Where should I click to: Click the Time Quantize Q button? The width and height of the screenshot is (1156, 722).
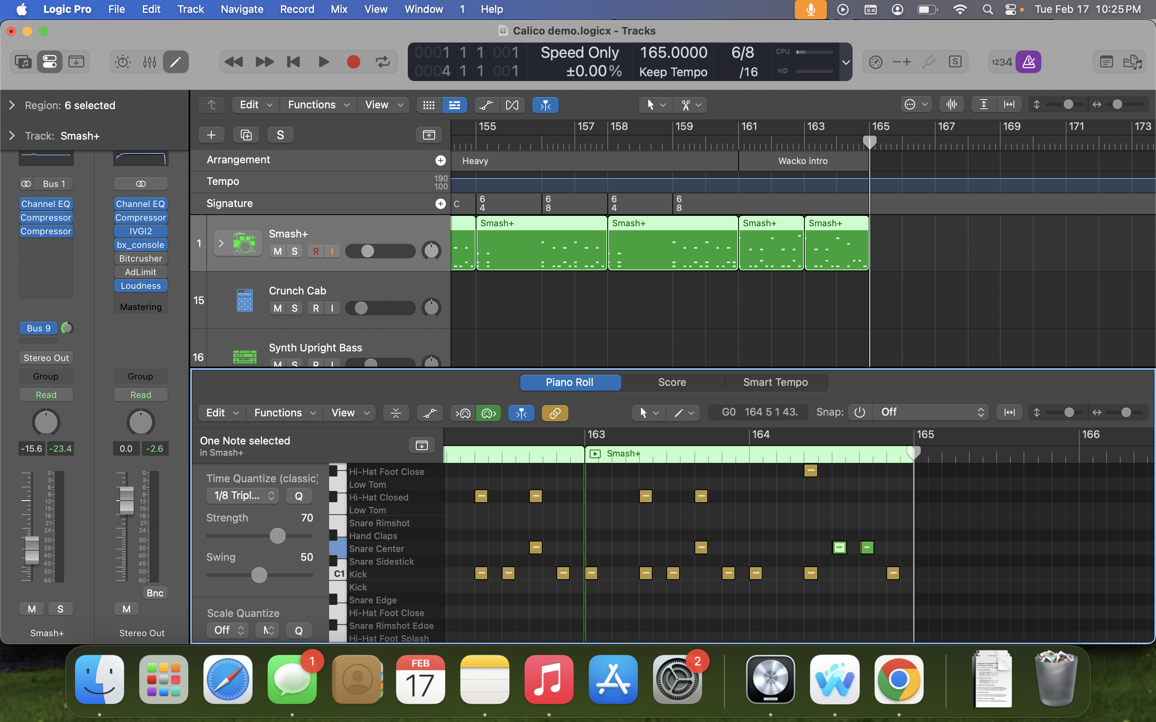tap(299, 496)
